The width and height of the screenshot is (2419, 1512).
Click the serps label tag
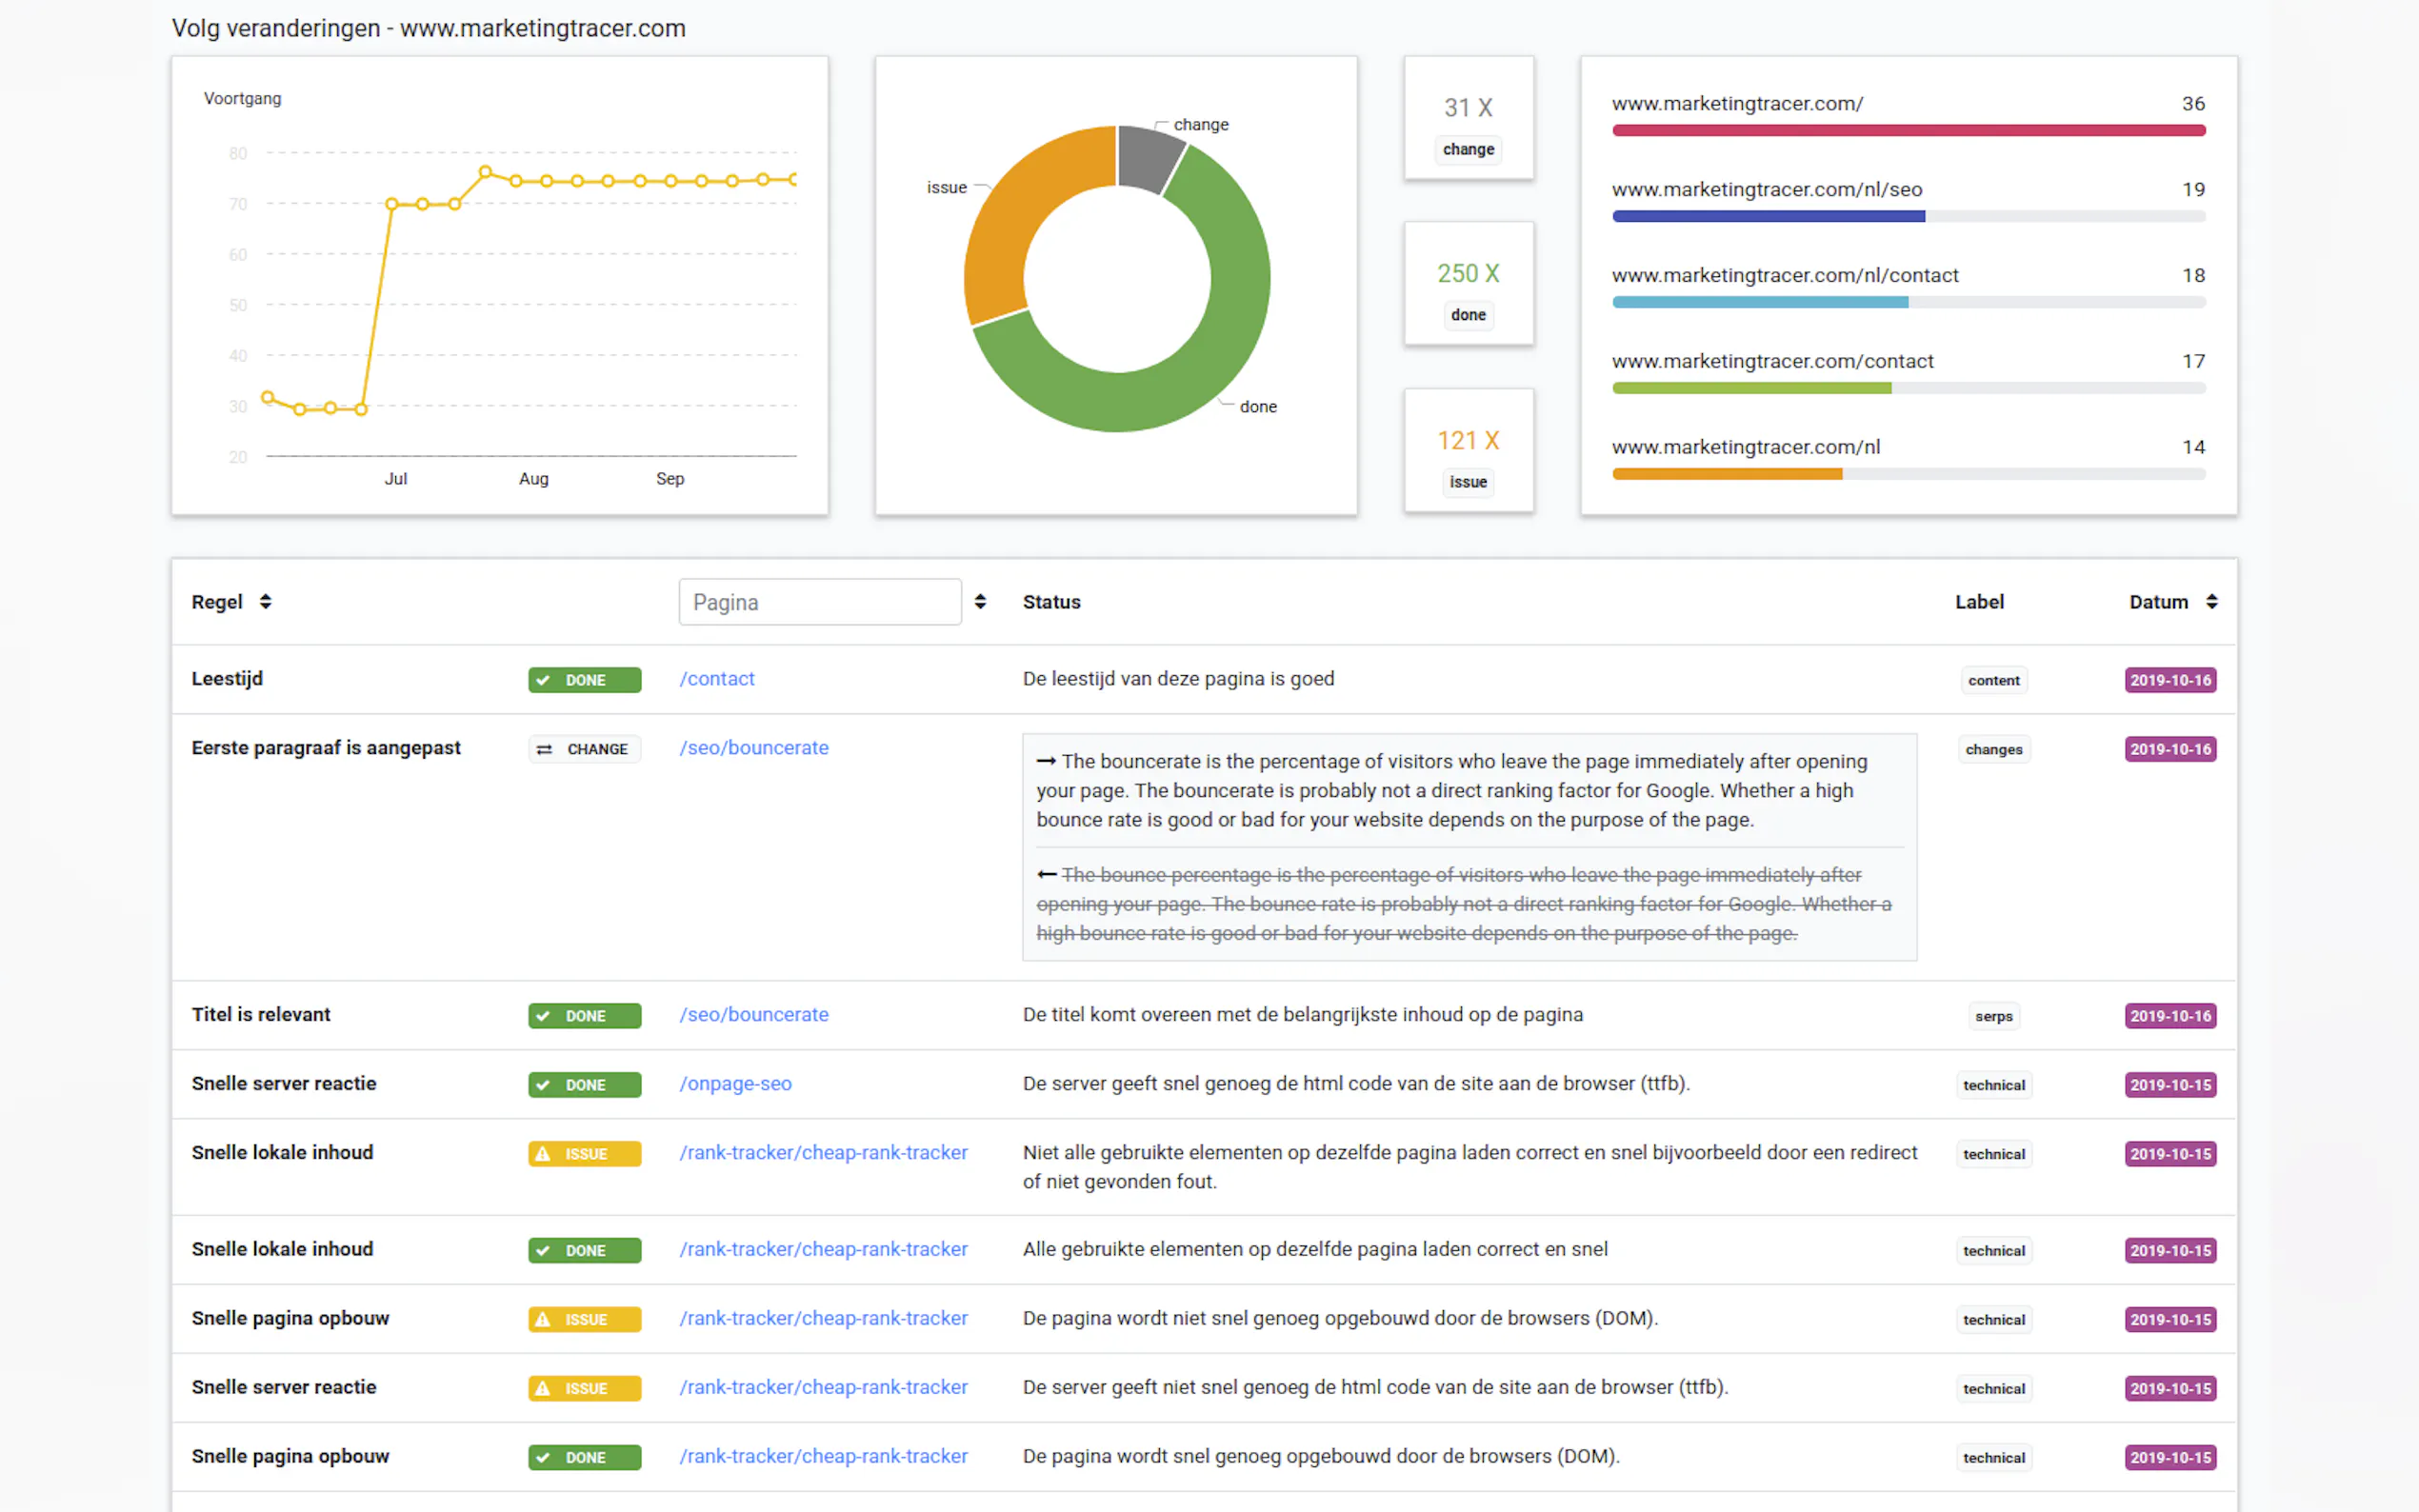point(1993,1016)
